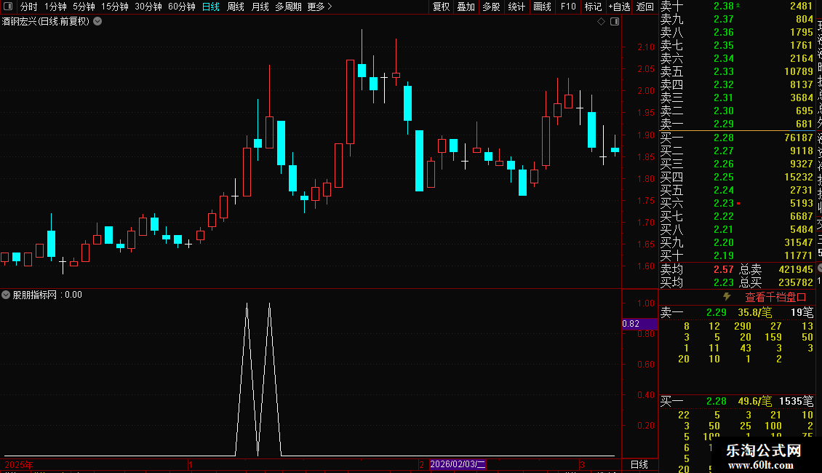Expand 更多 periods menu
Viewport: 822px width, 473px height.
[319, 7]
